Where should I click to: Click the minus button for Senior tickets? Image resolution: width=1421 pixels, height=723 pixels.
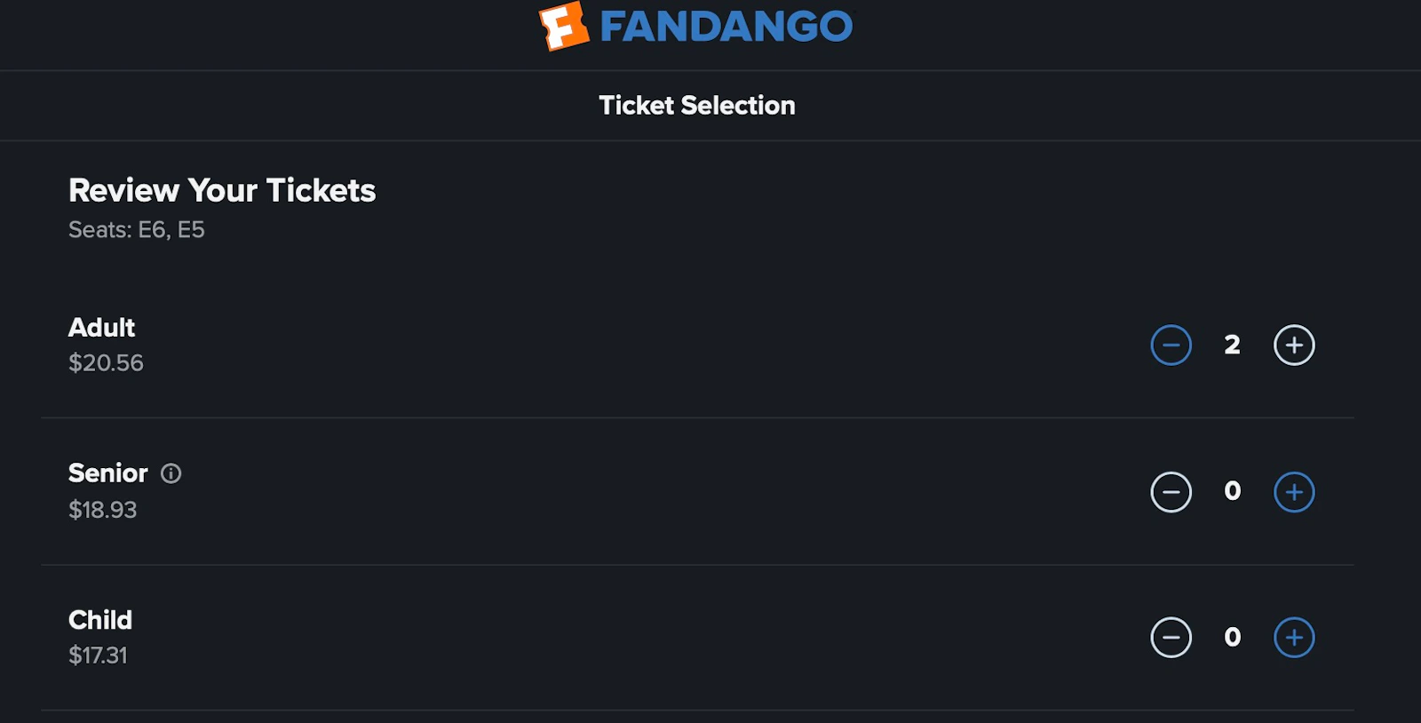[x=1171, y=491]
